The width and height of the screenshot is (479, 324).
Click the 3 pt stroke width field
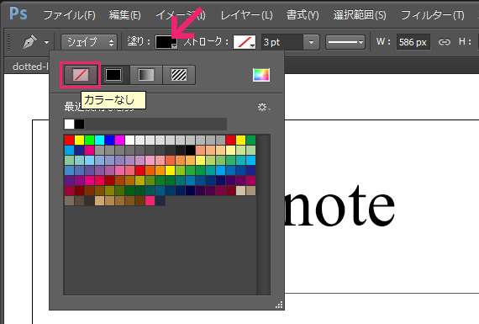(x=282, y=42)
